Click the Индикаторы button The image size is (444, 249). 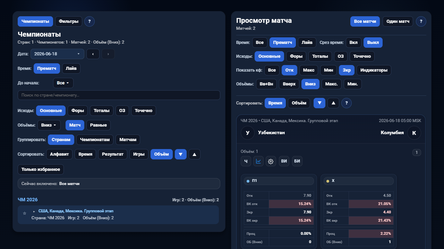[x=374, y=70]
